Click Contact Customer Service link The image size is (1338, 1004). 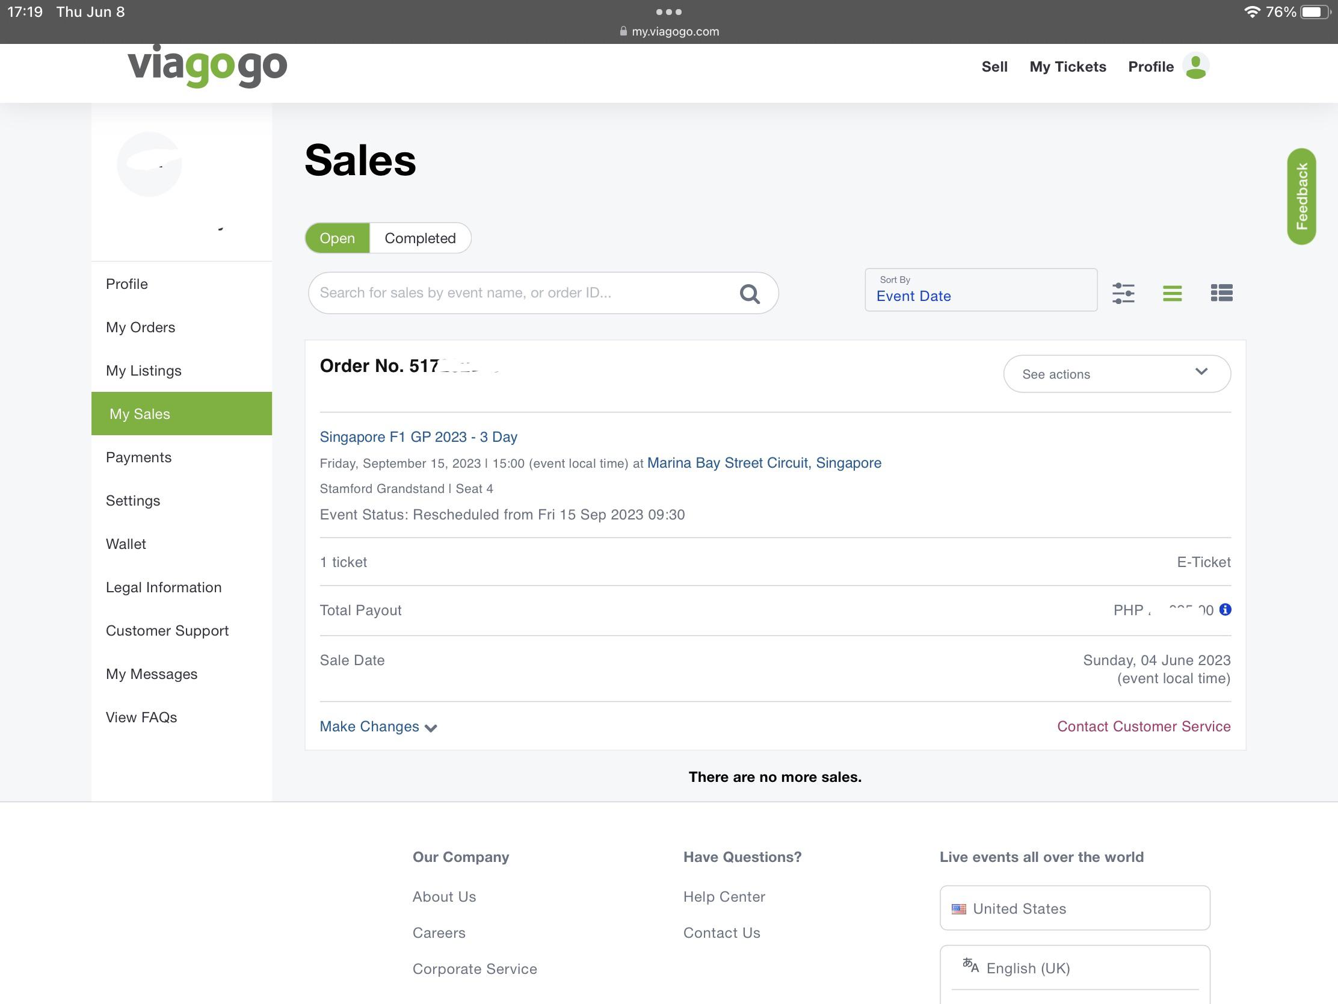(1143, 727)
